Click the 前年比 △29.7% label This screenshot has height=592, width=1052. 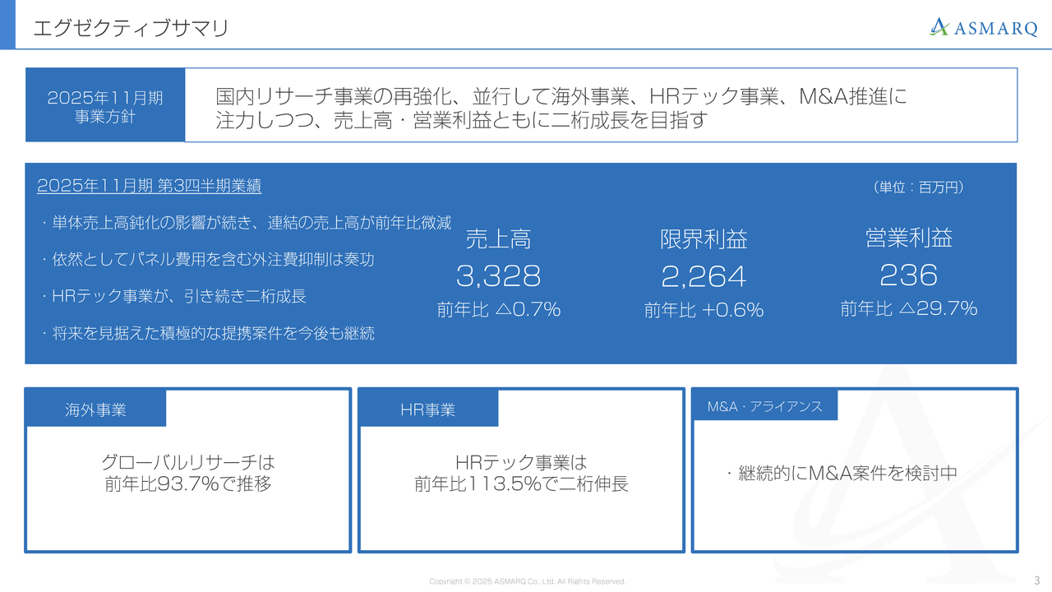(x=908, y=309)
